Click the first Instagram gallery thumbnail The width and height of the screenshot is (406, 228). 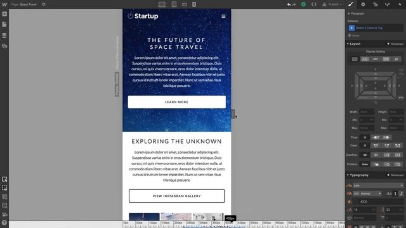(144, 217)
